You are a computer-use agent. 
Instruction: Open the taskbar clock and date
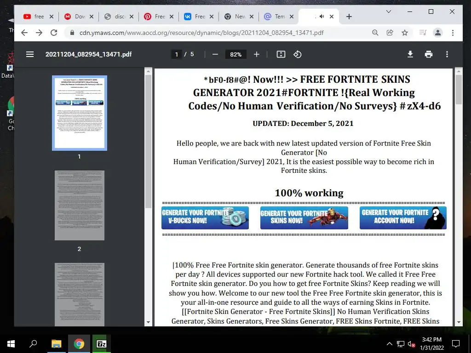[x=432, y=344]
